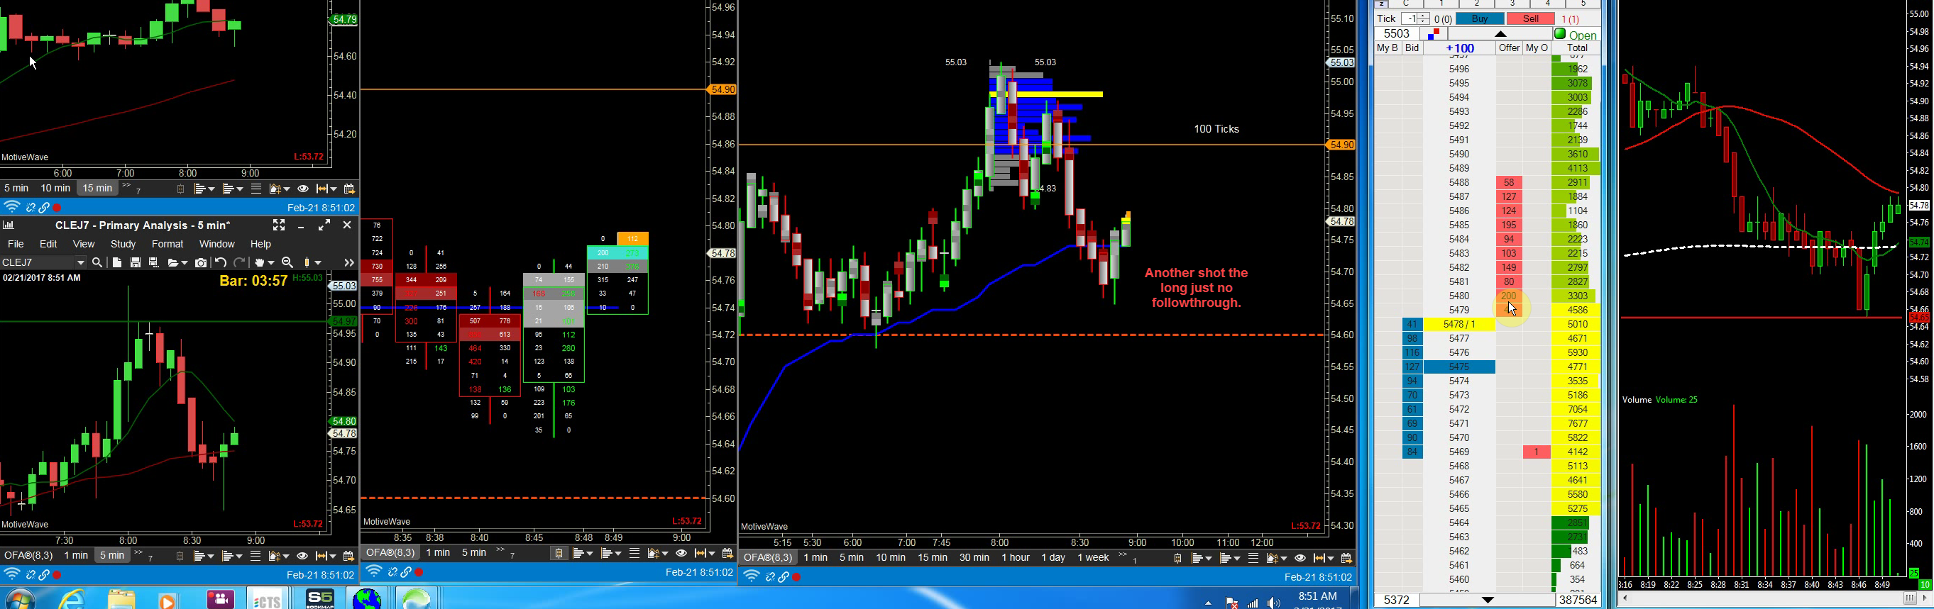Save the CLEJ7 Primary Analysis chart
The width and height of the screenshot is (1934, 609).
point(135,262)
